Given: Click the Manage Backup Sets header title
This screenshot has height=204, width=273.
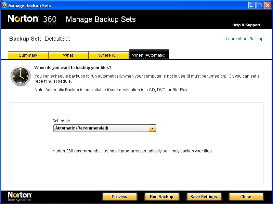Looking at the screenshot, I should click(101, 19).
